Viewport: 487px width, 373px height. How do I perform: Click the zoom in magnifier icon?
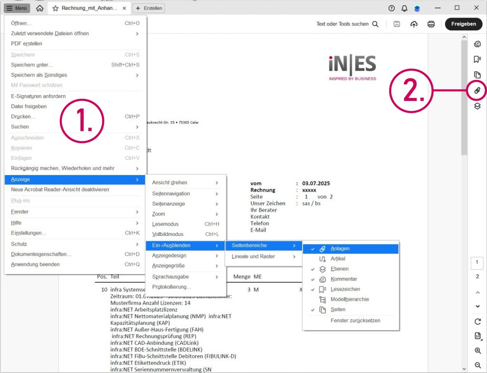(x=477, y=351)
